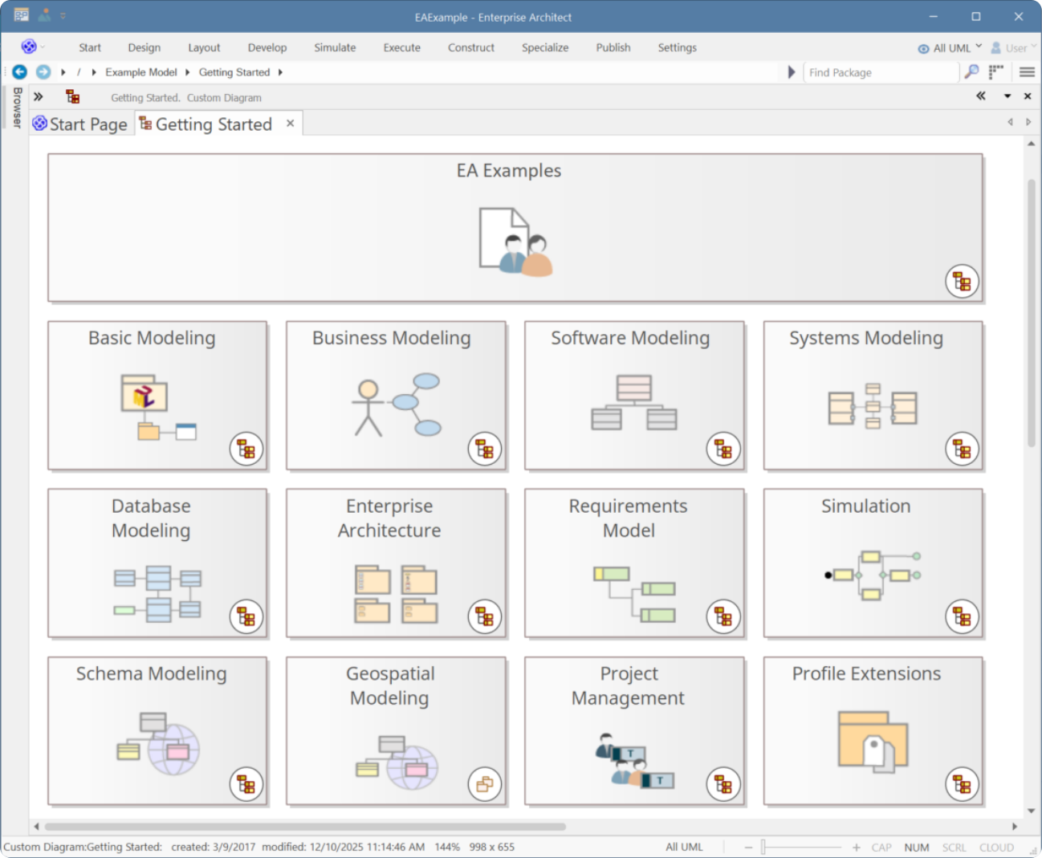
Task: Open Project Management diagram link icon
Action: click(x=723, y=785)
